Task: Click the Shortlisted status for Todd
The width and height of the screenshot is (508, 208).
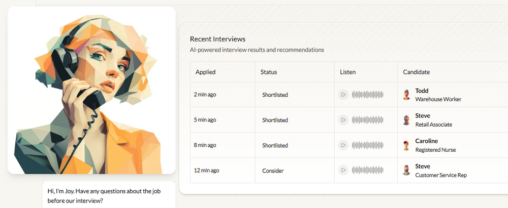Action: [x=275, y=95]
